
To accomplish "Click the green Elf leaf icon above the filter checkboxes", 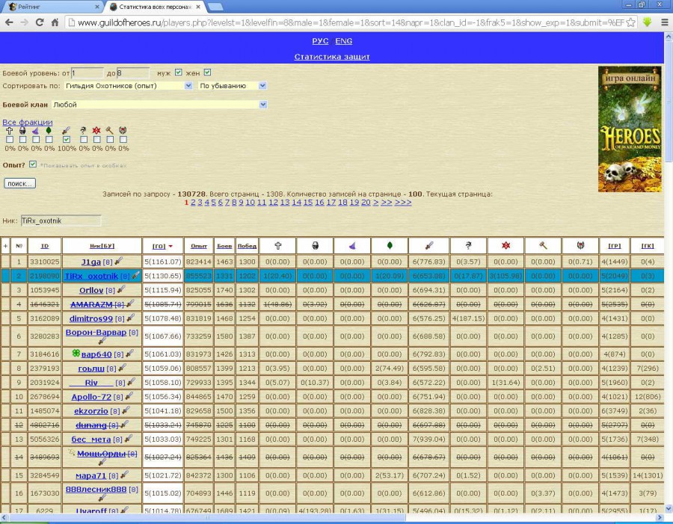I will click(49, 131).
